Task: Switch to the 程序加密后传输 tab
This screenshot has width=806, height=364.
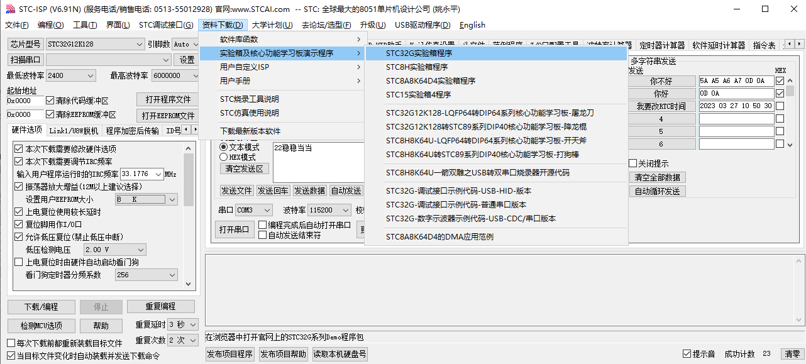Action: point(132,131)
